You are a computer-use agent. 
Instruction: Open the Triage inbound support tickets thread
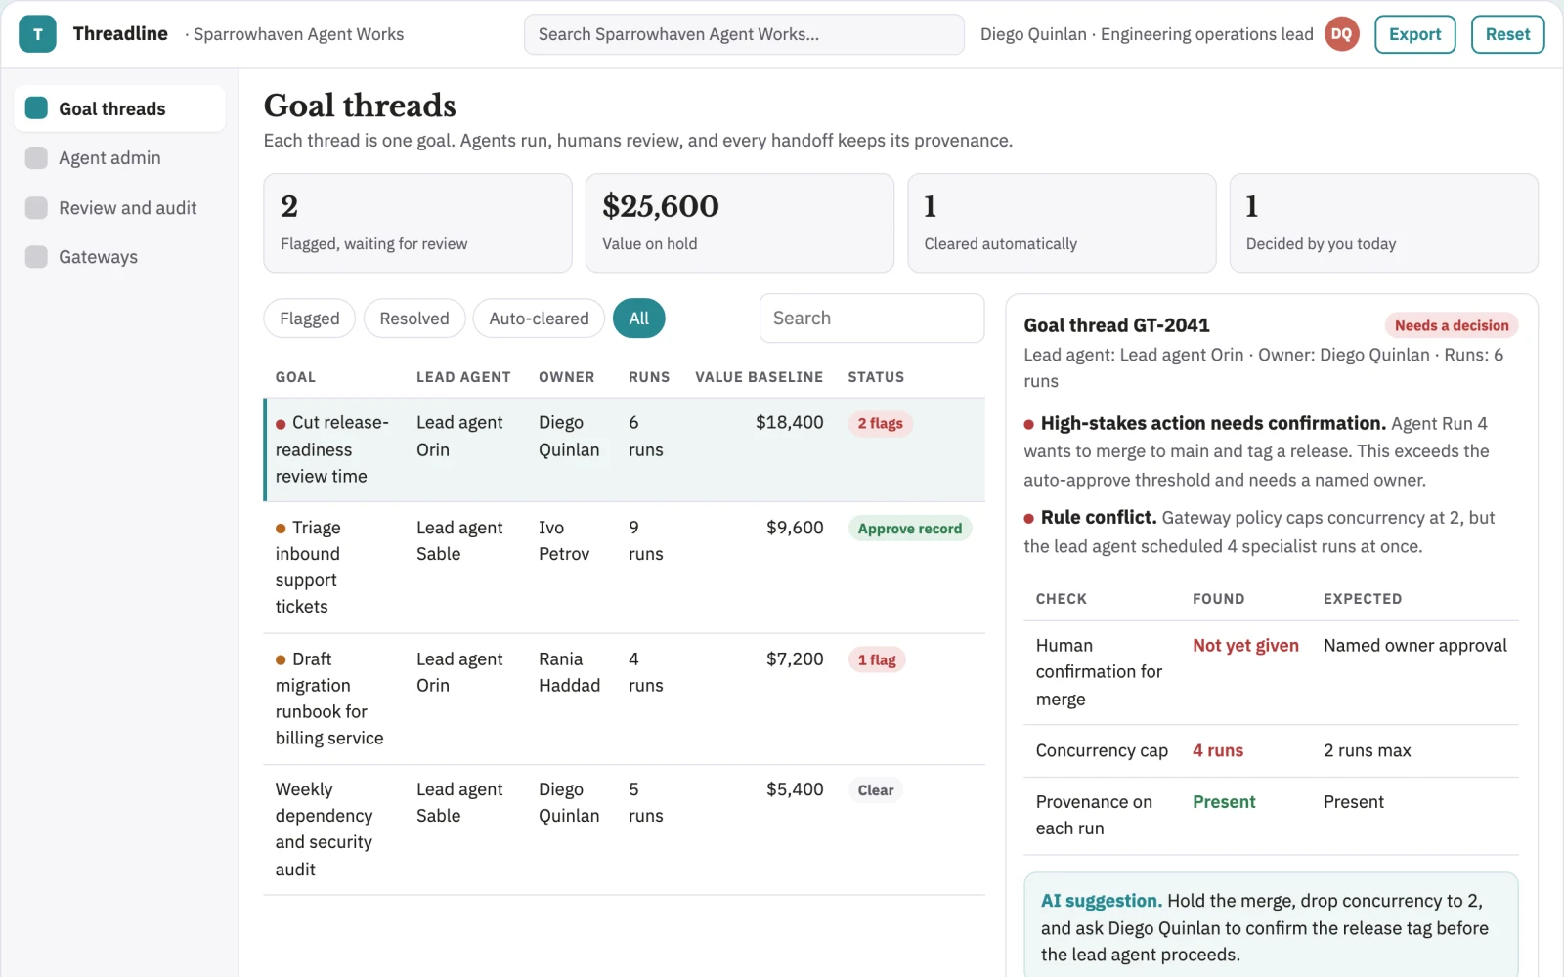(625, 568)
